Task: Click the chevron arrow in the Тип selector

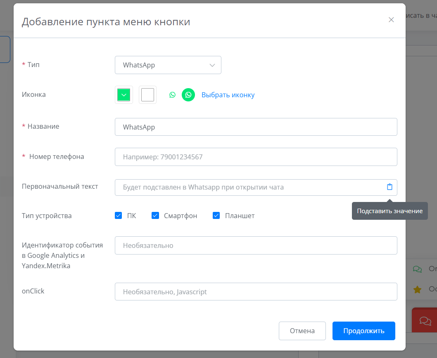Action: tap(212, 65)
